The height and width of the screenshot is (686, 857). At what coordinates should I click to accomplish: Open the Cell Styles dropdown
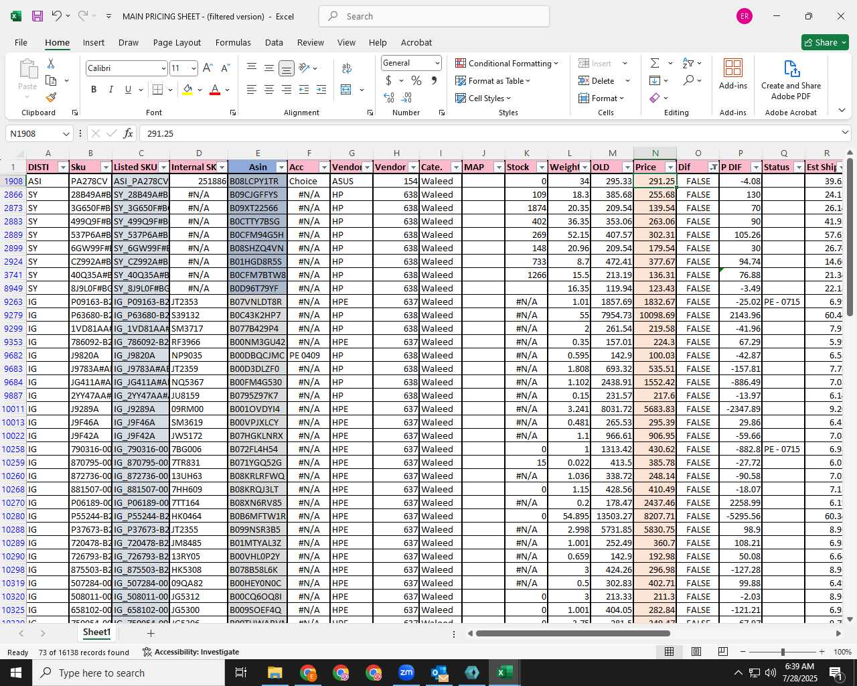[483, 98]
